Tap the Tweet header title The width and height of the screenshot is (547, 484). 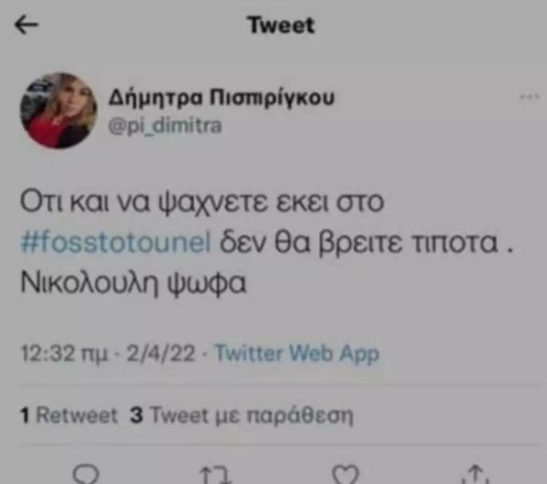tap(281, 26)
